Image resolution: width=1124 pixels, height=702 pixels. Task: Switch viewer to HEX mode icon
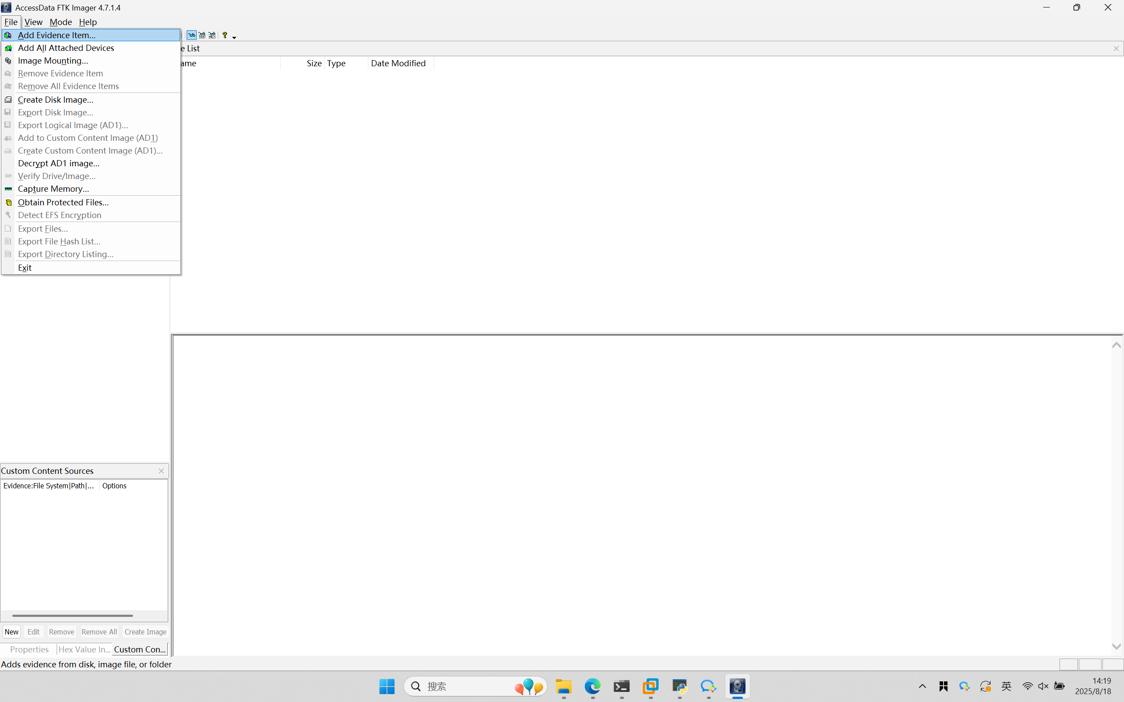(x=212, y=35)
